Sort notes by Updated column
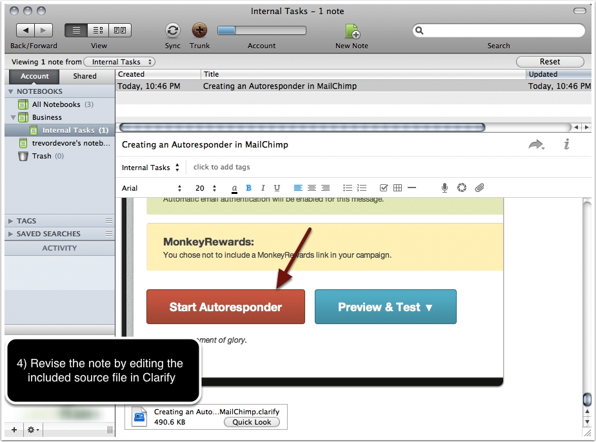This screenshot has height=442, width=596. [559, 75]
